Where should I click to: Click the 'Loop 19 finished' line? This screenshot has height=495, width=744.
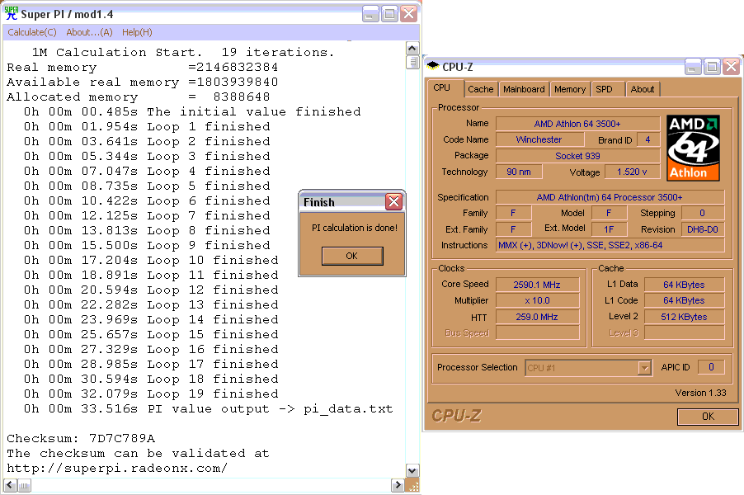pyautogui.click(x=151, y=394)
